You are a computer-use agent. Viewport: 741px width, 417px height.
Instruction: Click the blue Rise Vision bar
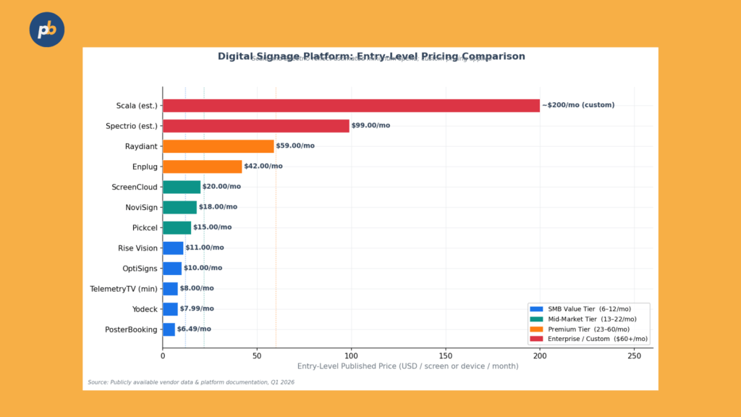173,248
